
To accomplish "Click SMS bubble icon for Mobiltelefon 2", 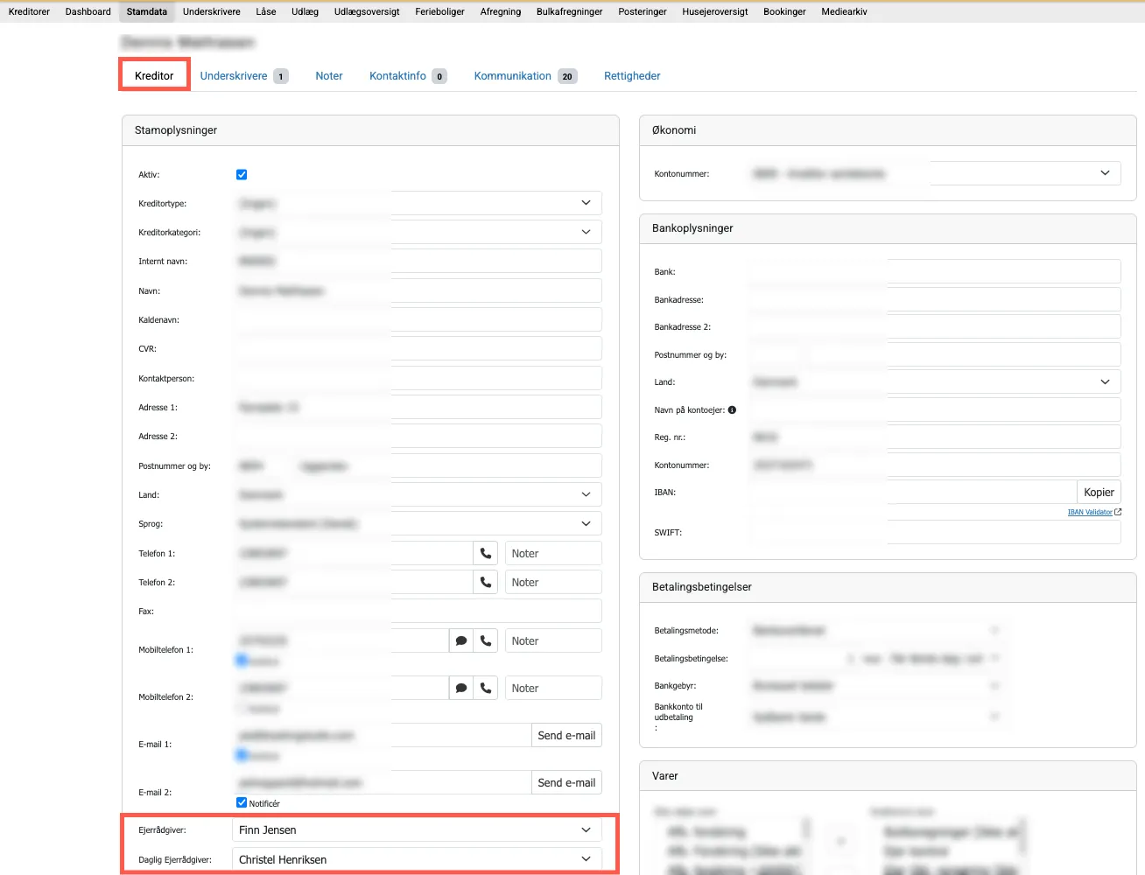I will coord(461,688).
